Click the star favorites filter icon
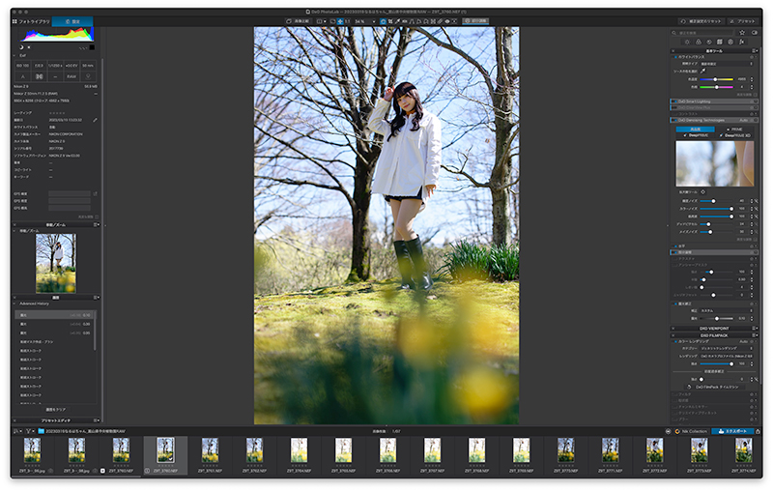This screenshot has width=773, height=491. pos(742,33)
